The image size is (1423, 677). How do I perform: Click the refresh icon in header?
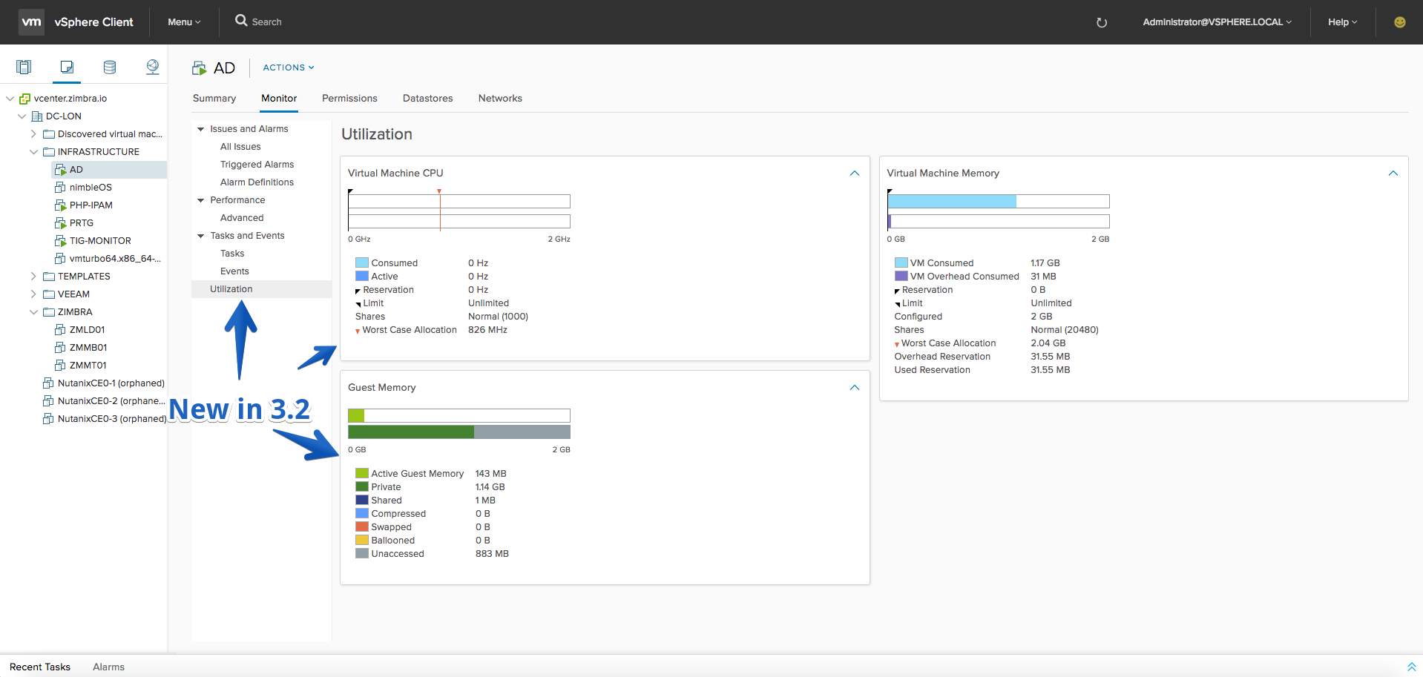click(x=1102, y=22)
